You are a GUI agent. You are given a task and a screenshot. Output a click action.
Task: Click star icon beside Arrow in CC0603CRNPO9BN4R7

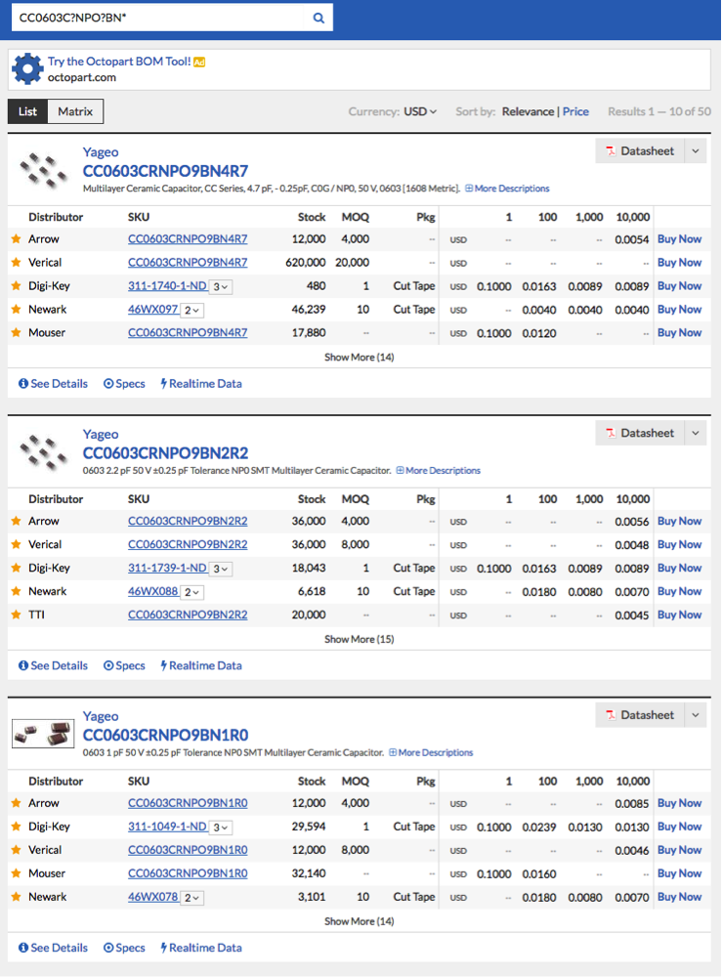[x=17, y=238]
